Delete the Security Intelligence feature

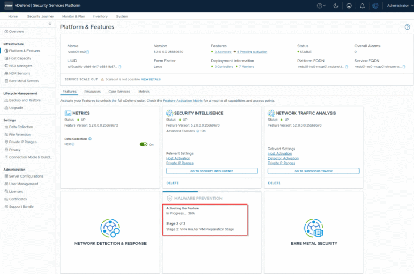pos(172,183)
